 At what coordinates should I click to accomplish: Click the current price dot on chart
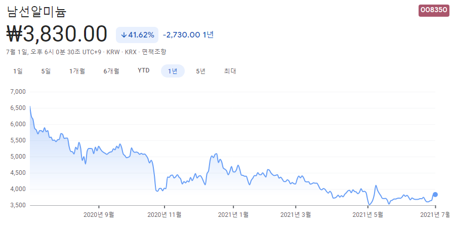coord(435,195)
